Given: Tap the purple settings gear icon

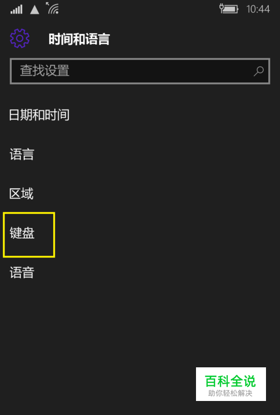Looking at the screenshot, I should coord(20,38).
